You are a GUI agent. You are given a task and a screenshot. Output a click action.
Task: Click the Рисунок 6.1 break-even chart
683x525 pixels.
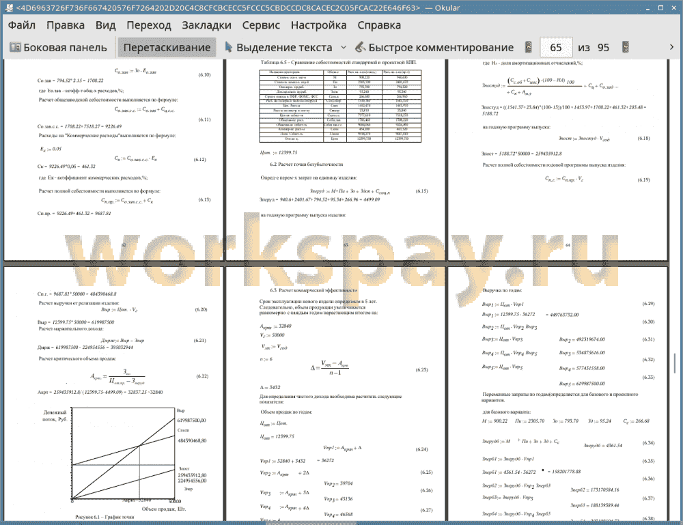[123, 454]
